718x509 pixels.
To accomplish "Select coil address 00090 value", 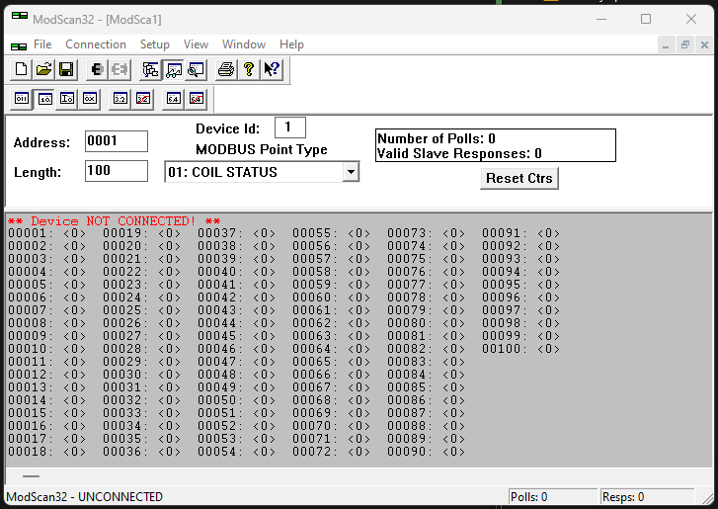I will coord(453,452).
